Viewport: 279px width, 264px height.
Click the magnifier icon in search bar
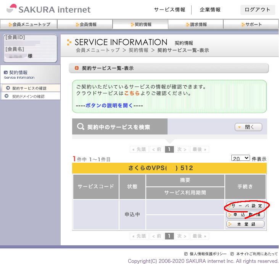click(81, 127)
